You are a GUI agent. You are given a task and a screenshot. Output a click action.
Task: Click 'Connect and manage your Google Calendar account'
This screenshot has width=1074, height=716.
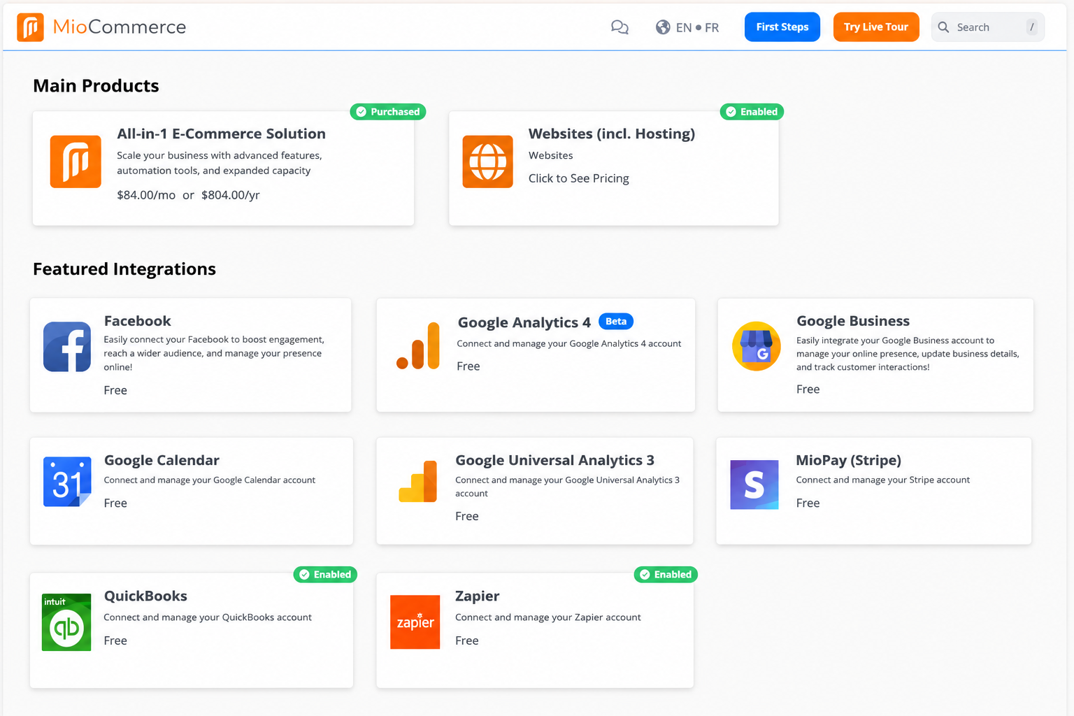pyautogui.click(x=210, y=480)
